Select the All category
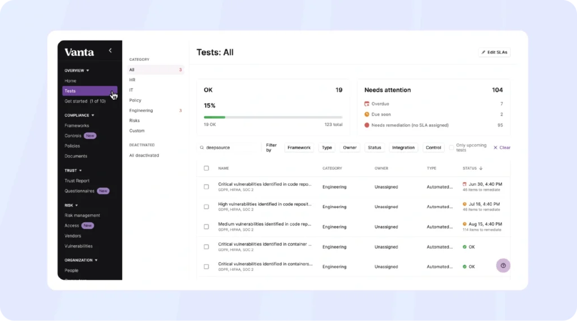 (x=156, y=69)
